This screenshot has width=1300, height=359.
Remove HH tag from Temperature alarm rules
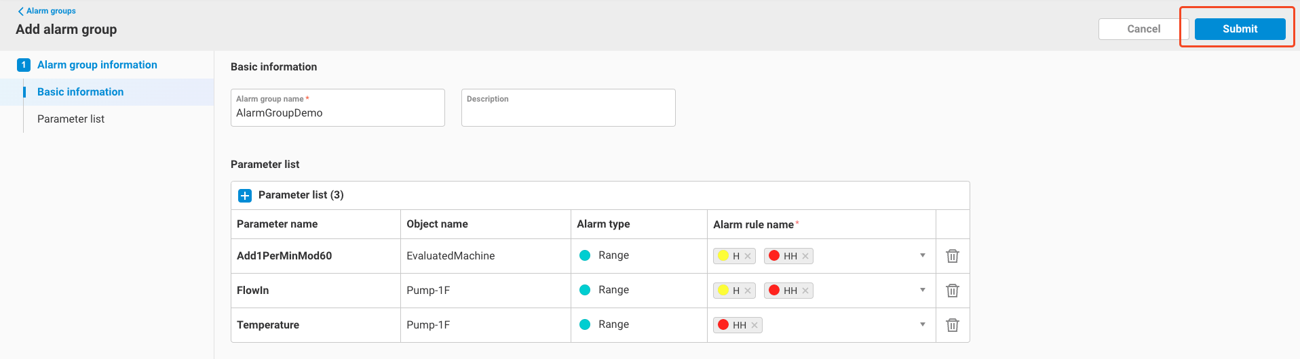(754, 325)
